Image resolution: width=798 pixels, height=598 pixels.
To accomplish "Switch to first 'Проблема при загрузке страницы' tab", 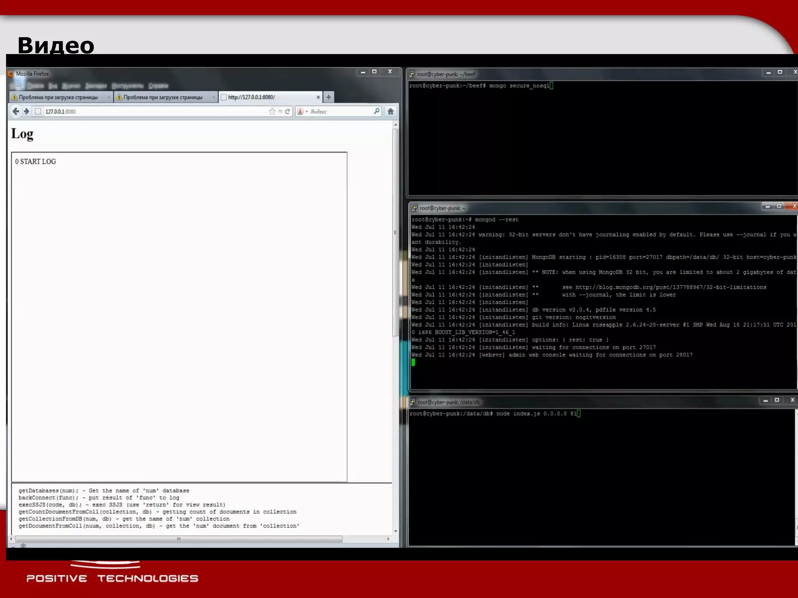I will pyautogui.click(x=58, y=97).
